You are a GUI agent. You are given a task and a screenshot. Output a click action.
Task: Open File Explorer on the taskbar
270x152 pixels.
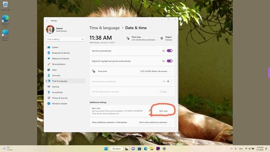point(152,149)
